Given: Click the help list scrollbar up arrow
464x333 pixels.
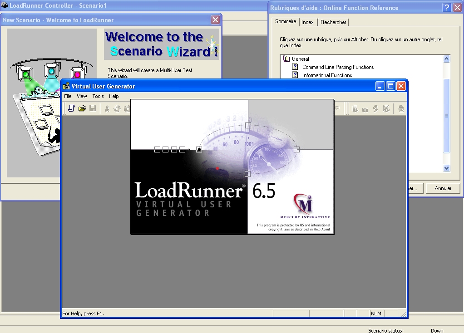Looking at the screenshot, I should coord(447,59).
